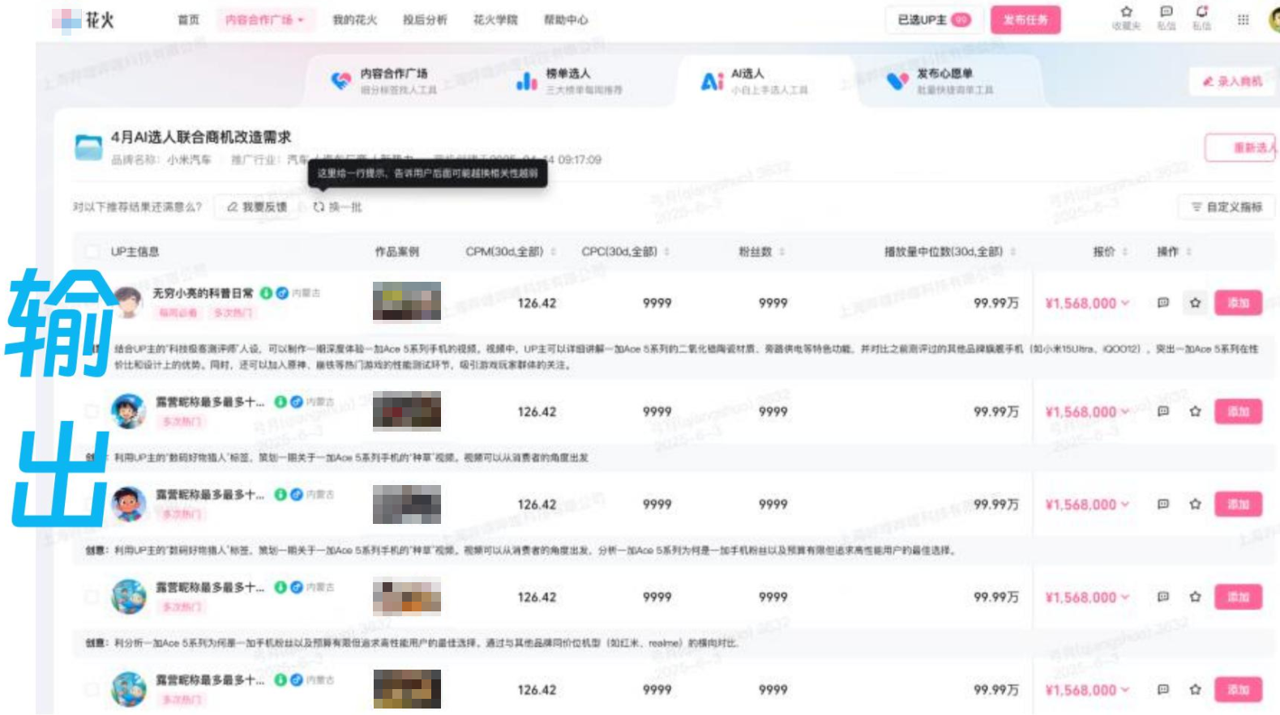
Task: Click the idea text mentioning realme
Action: click(x=426, y=644)
